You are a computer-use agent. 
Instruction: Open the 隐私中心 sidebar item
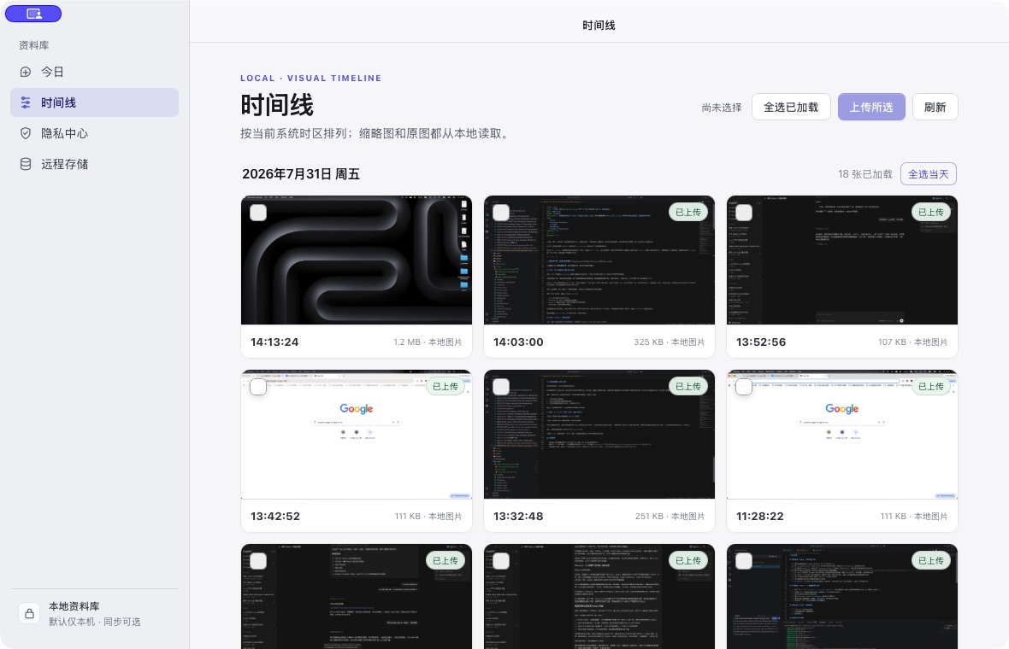94,133
